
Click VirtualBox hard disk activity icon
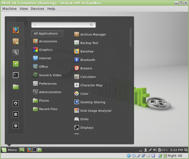pyautogui.click(x=129, y=156)
